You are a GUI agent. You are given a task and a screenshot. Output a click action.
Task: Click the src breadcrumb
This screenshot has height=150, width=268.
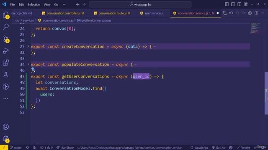tap(17, 20)
